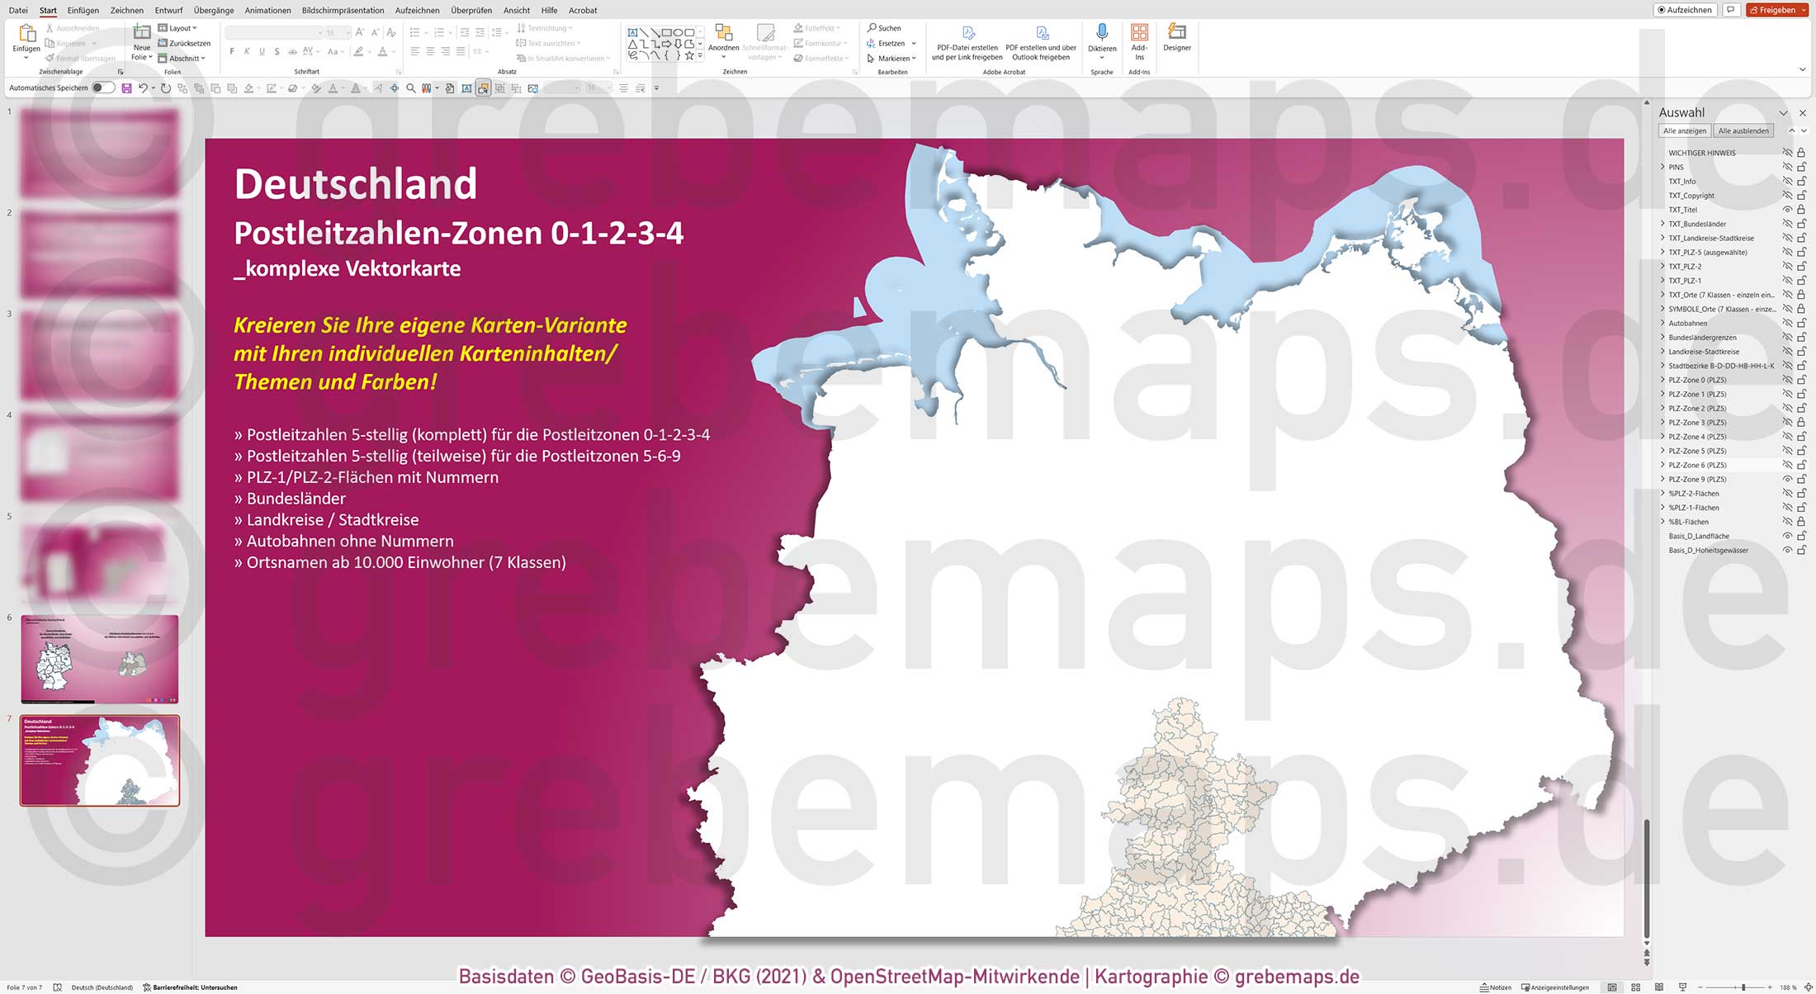Select the star shape in the shapes gallery
The image size is (1816, 994).
point(688,56)
